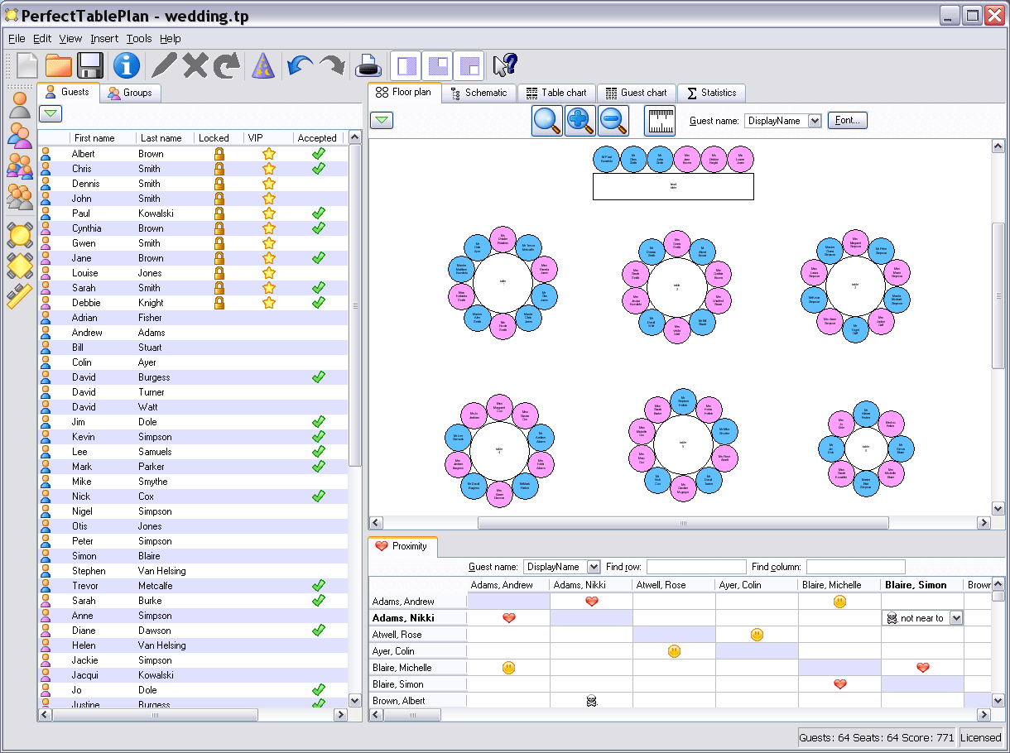Click the Find row input field
Image resolution: width=1010 pixels, height=753 pixels.
pos(696,567)
